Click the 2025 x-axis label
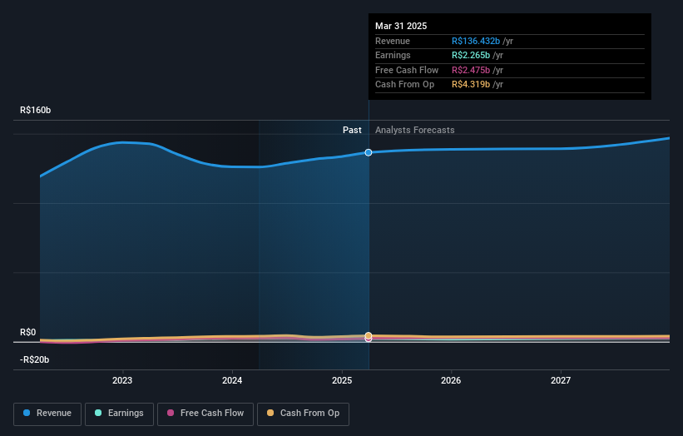 [x=342, y=380]
